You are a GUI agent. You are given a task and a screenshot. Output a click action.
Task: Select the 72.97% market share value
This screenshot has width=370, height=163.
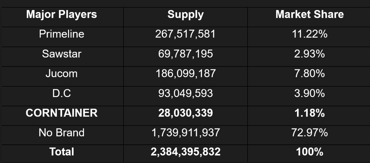click(310, 133)
